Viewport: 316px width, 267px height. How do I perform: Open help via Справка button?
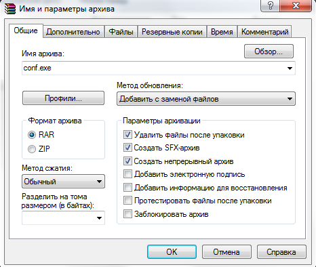click(281, 251)
